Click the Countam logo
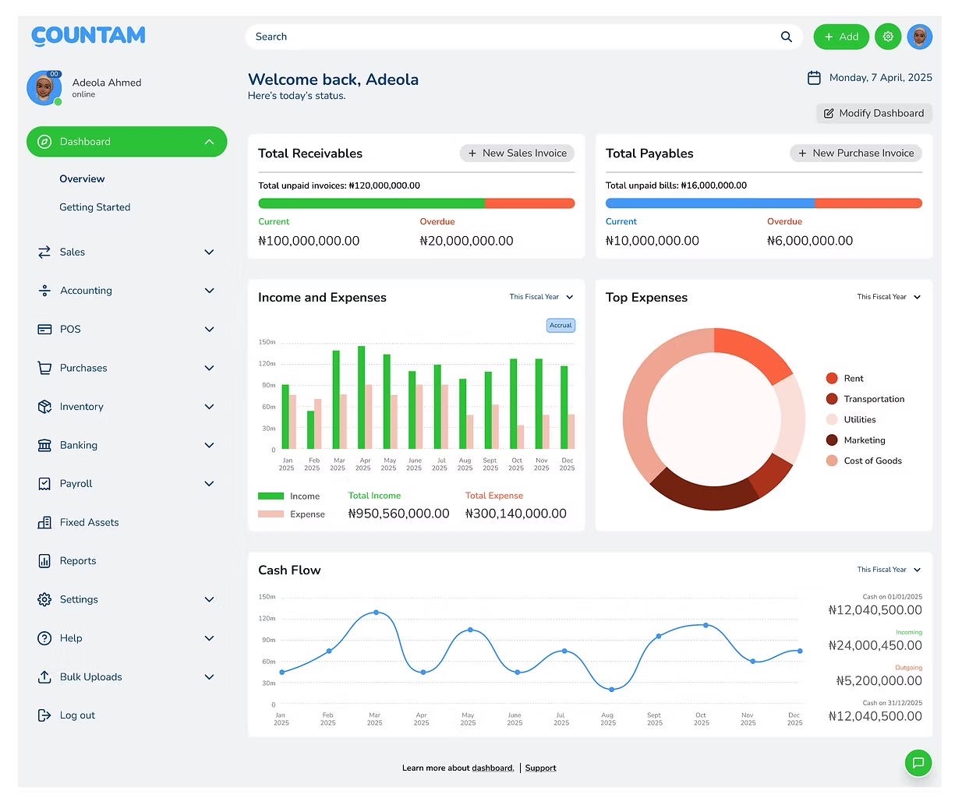 coord(88,36)
